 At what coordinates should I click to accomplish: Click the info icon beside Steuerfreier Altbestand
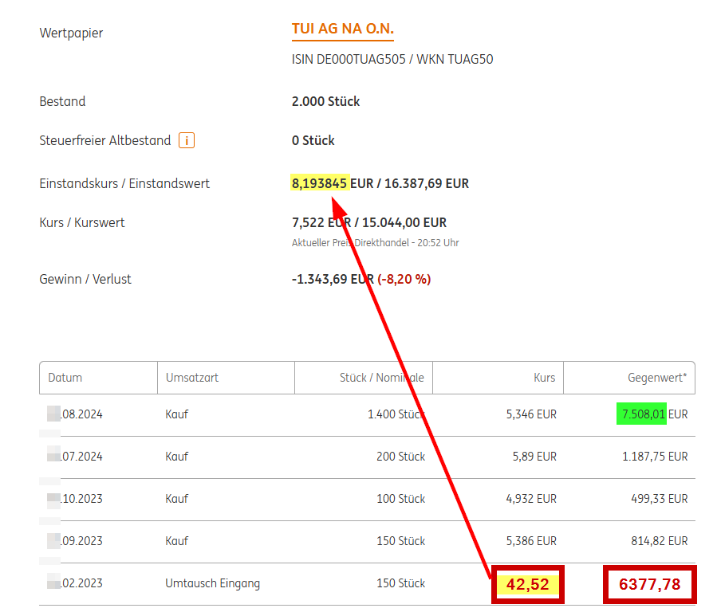[x=187, y=141]
